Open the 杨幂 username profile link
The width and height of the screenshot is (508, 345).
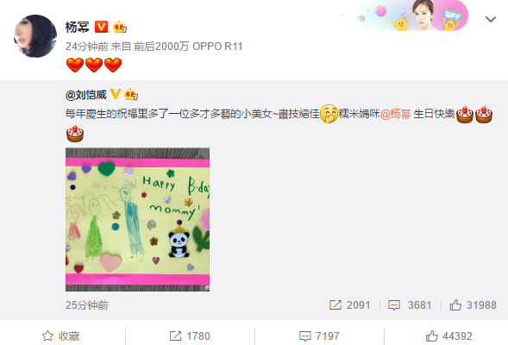(77, 27)
